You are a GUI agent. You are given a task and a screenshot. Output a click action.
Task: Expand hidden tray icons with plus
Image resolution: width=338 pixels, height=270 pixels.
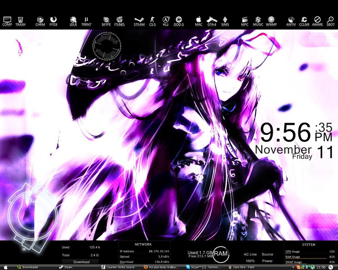(293, 267)
